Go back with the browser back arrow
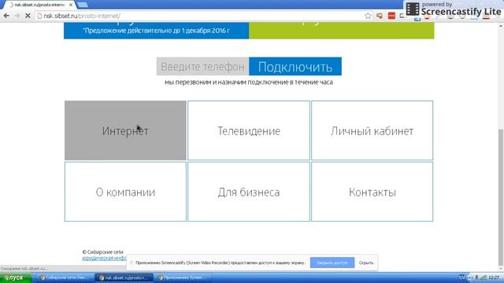The height and width of the screenshot is (283, 504). [x=6, y=16]
